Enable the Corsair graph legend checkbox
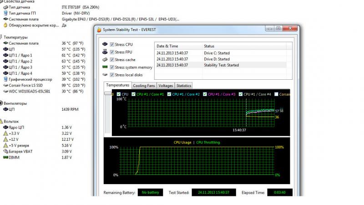The width and height of the screenshot is (364, 205). (276, 94)
